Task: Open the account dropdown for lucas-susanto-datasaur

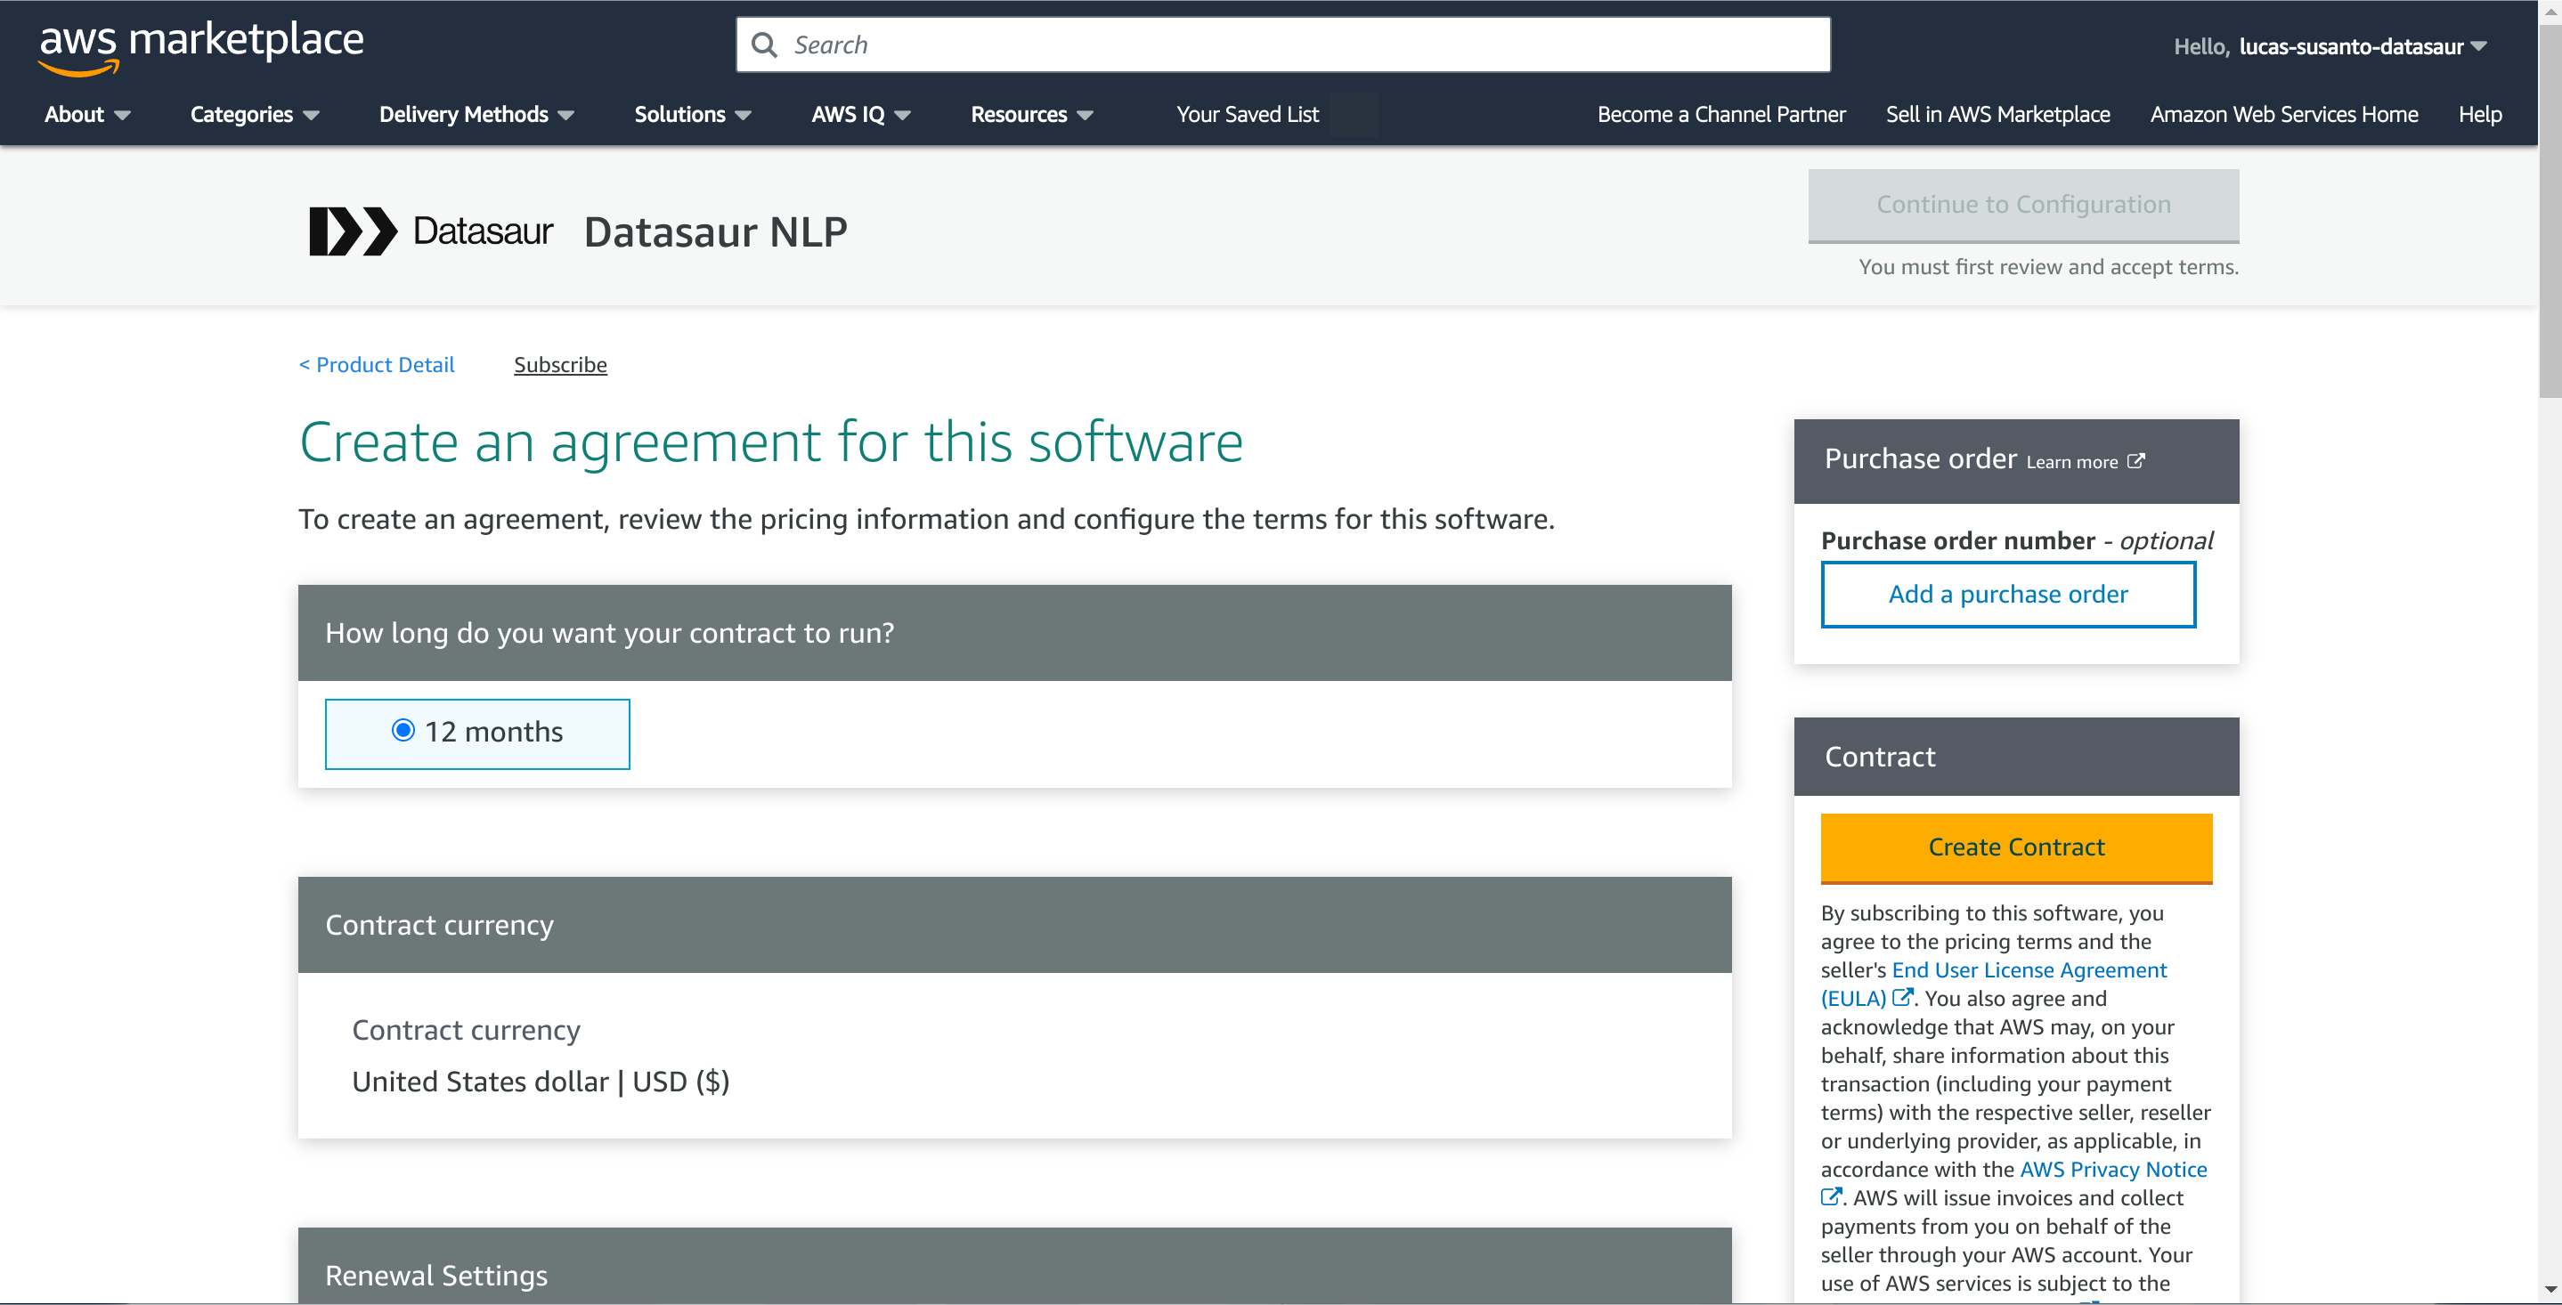Action: coord(2363,46)
